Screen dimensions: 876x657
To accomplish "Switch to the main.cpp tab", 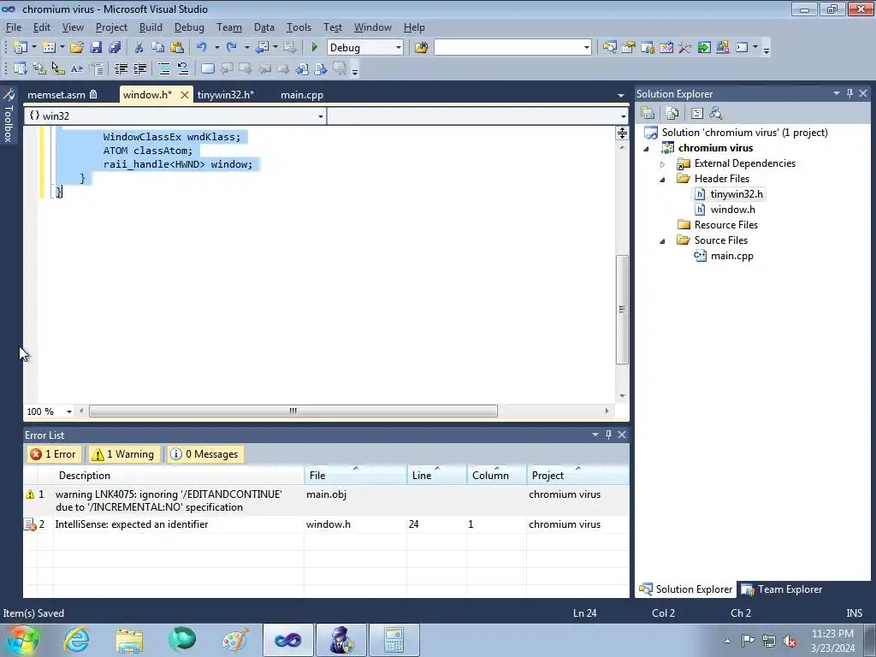I will coord(302,95).
